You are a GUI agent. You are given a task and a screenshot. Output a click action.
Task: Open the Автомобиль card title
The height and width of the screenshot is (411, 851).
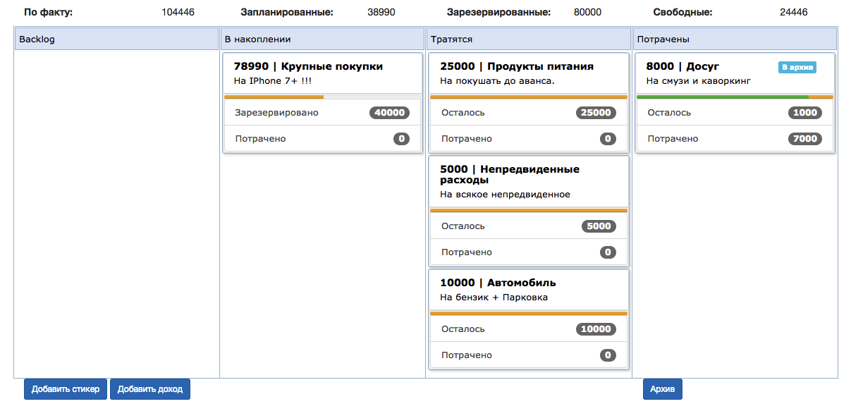tap(498, 283)
